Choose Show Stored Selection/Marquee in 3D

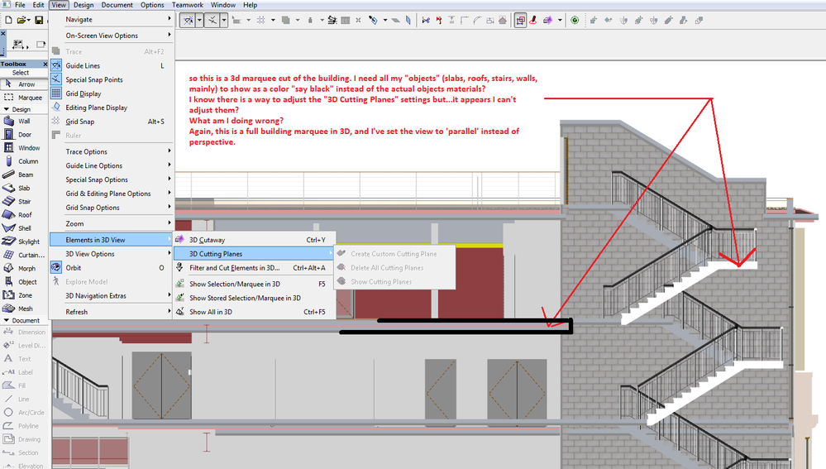[x=255, y=298]
